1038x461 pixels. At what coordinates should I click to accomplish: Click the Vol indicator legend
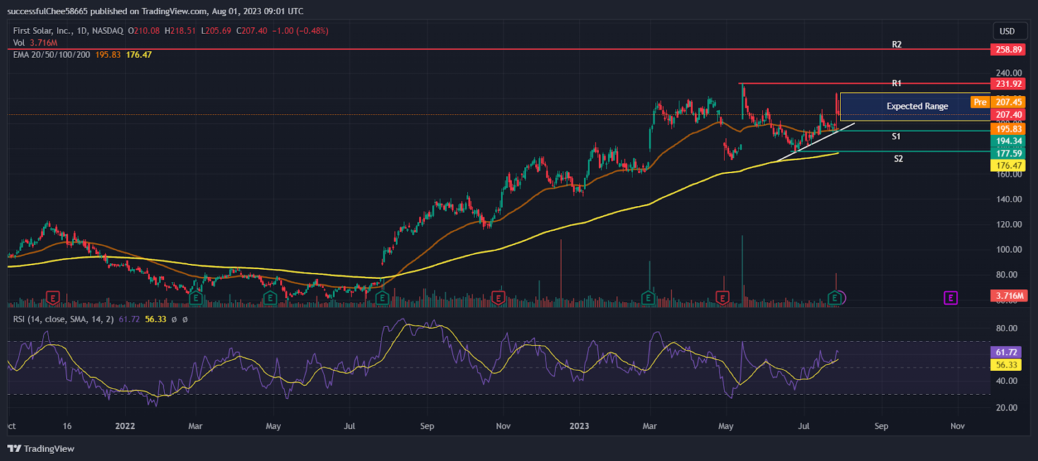(x=35, y=43)
